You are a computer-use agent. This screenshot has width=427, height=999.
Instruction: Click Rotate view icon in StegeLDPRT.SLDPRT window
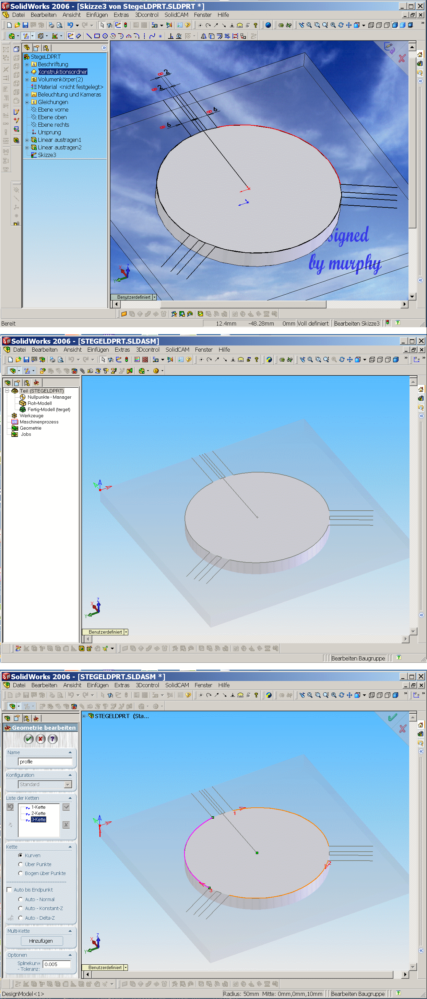pyautogui.click(x=341, y=25)
